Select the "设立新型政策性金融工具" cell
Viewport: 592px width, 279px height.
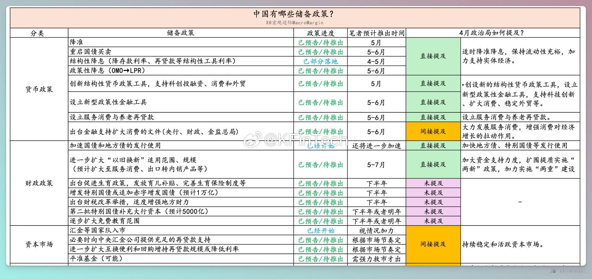tap(181, 102)
